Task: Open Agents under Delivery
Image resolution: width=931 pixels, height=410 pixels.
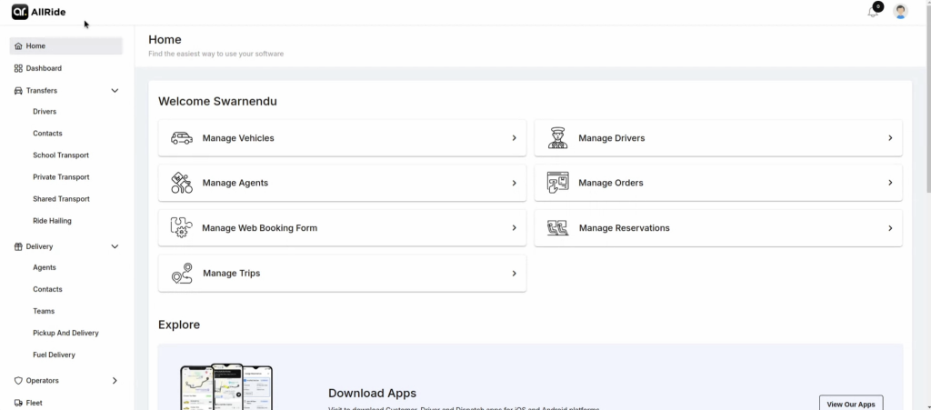Action: pos(45,267)
